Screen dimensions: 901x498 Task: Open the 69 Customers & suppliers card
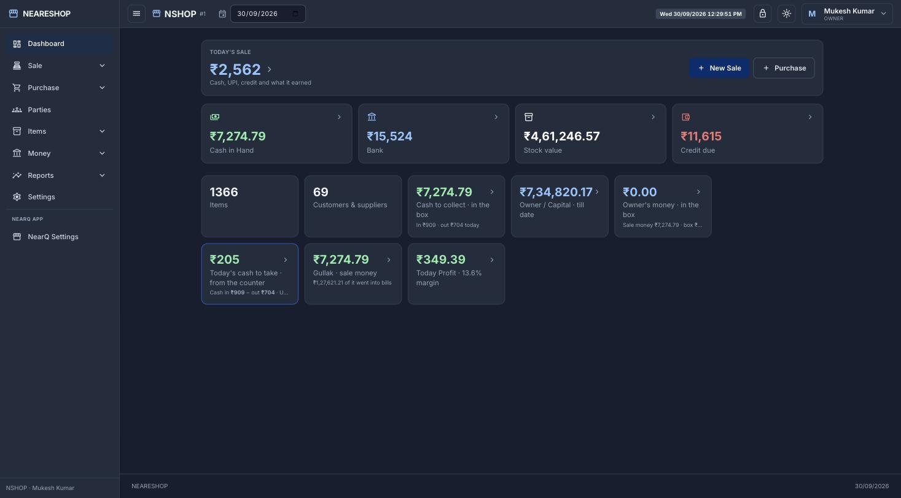[353, 206]
